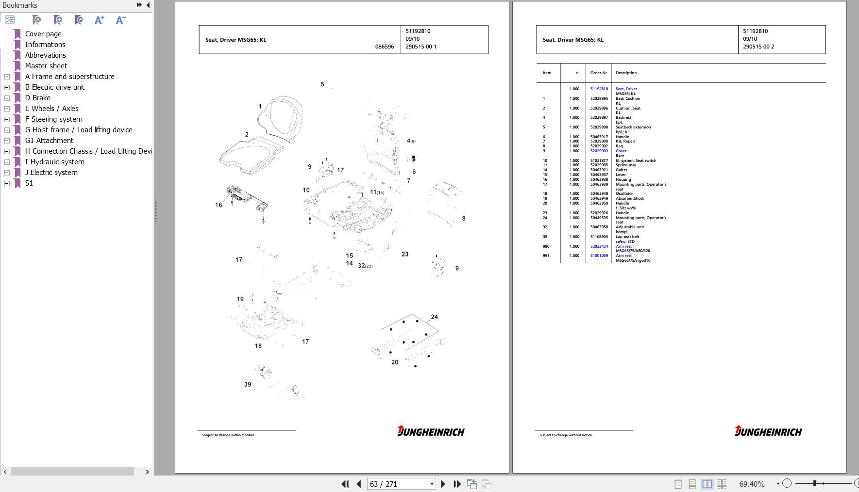This screenshot has height=492, width=859.
Task: Follow the Seat, Driver description link
Action: [x=626, y=89]
